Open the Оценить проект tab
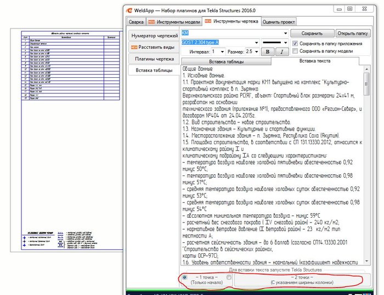 coord(279,22)
